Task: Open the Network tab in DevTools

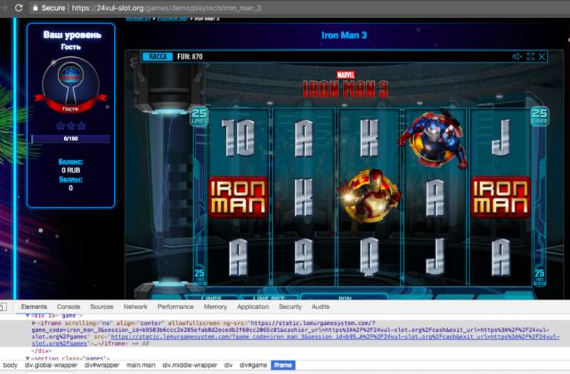Action: pyautogui.click(x=135, y=307)
